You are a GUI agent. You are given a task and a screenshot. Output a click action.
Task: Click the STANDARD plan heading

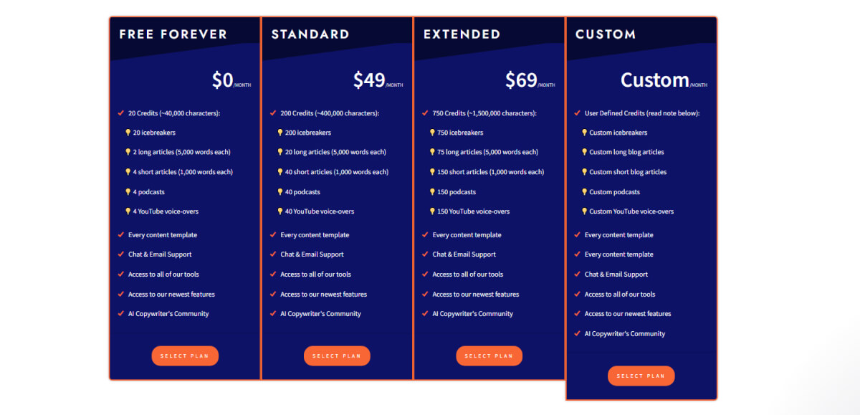[310, 34]
